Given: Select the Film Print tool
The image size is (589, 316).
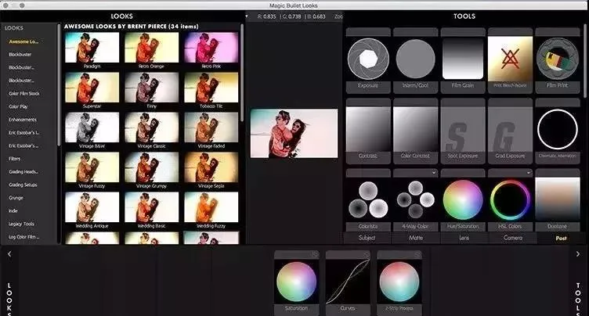Looking at the screenshot, I should click(x=557, y=59).
